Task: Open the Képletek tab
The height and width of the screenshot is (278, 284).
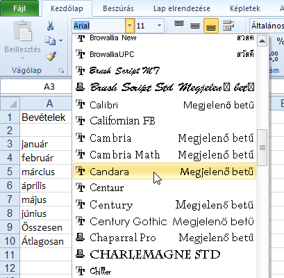Action: coord(245,8)
